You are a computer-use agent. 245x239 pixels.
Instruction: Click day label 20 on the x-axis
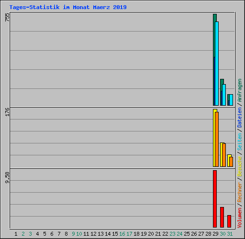[151, 234]
